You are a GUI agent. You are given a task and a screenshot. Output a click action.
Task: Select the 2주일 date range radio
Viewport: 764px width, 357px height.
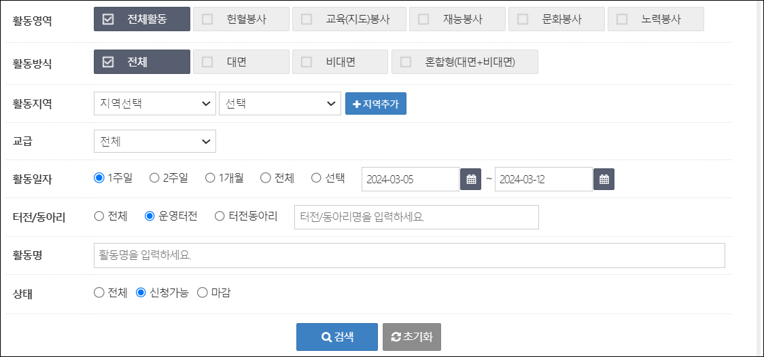(154, 178)
